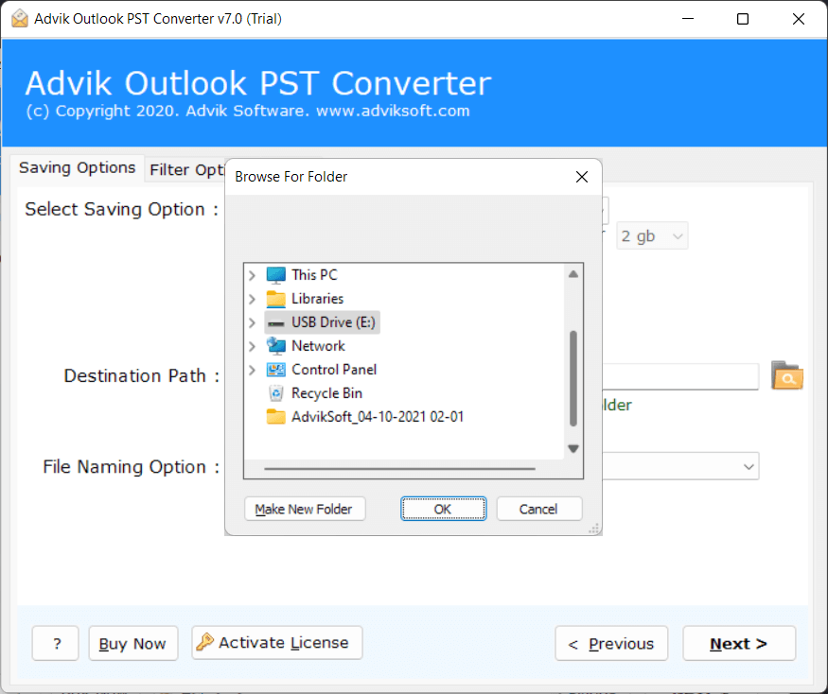Click the folder tree scroll up arrow
This screenshot has width=828, height=694.
click(573, 274)
